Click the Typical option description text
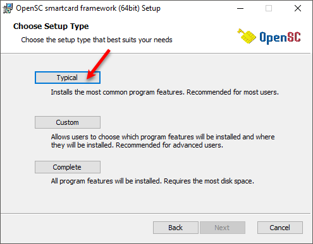 [x=164, y=92]
